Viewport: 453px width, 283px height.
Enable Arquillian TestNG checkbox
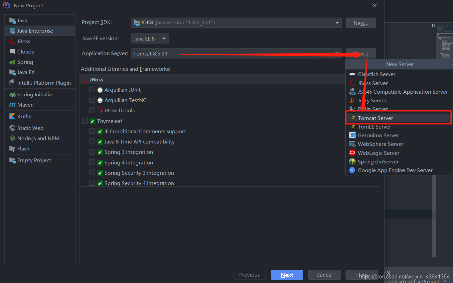pos(92,100)
